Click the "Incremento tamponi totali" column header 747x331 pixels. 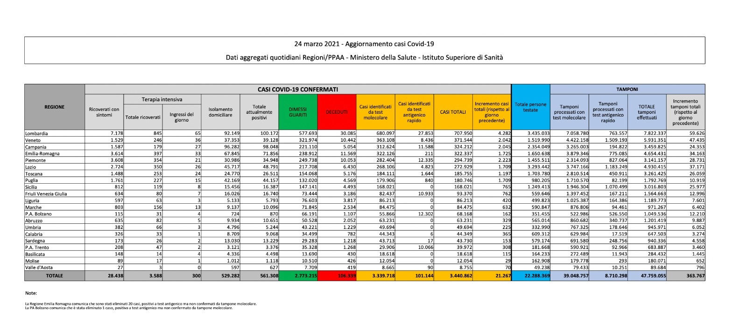coord(685,112)
